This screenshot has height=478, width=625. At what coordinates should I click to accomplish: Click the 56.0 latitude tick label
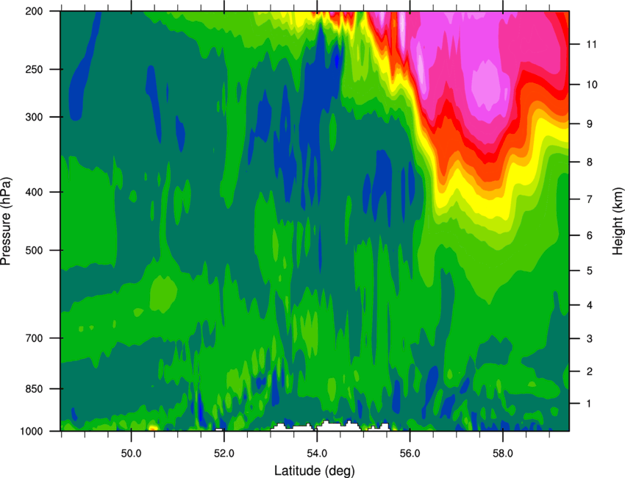pyautogui.click(x=410, y=454)
